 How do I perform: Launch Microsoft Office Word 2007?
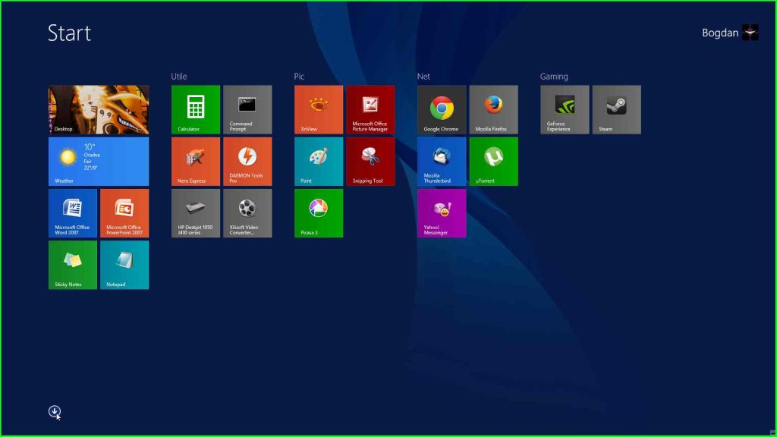(x=73, y=213)
